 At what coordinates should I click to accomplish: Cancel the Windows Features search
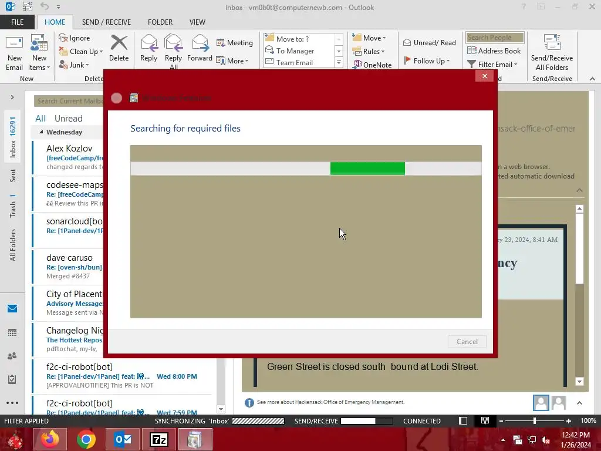pyautogui.click(x=467, y=341)
